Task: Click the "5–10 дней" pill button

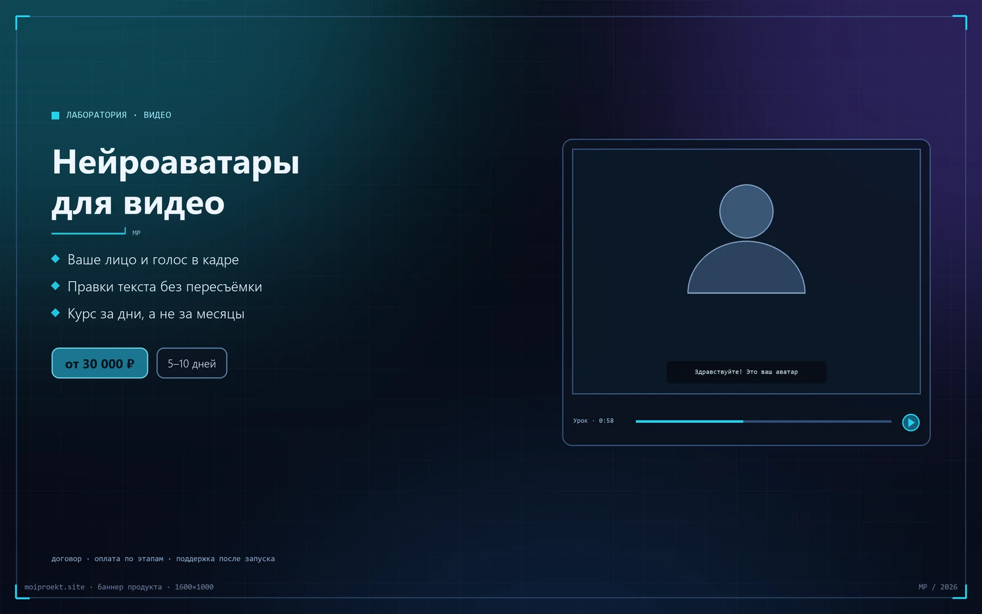Action: 192,363
